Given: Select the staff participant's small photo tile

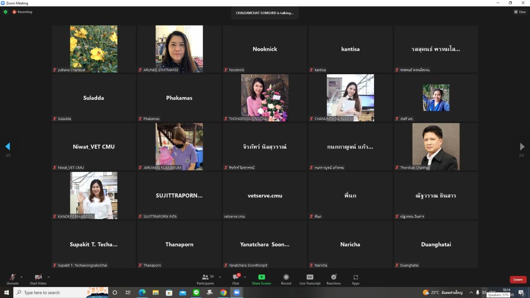Looking at the screenshot, I should (436, 98).
